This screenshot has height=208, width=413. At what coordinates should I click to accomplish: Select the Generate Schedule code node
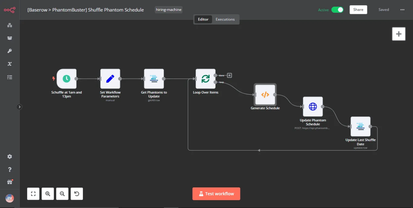265,95
